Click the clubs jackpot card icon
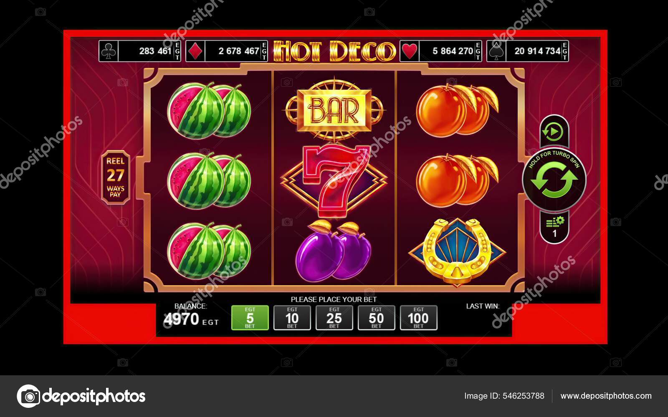 (109, 51)
